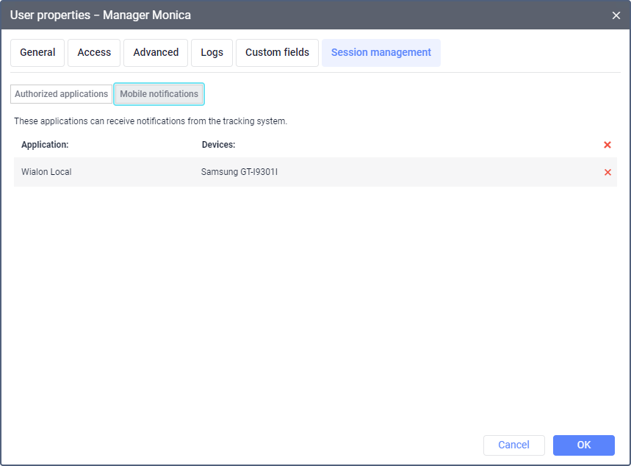Open the Custom fields tab
Screen dimensions: 631x466
click(x=277, y=53)
